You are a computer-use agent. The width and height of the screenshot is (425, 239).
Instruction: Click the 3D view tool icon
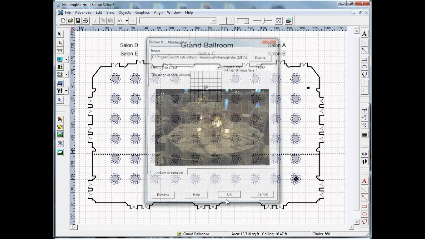point(60,143)
